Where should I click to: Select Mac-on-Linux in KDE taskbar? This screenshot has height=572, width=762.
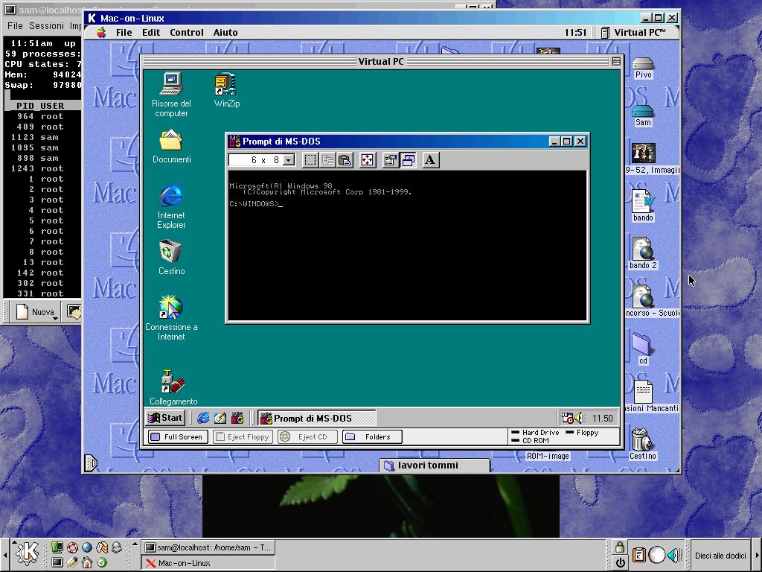click(x=208, y=563)
